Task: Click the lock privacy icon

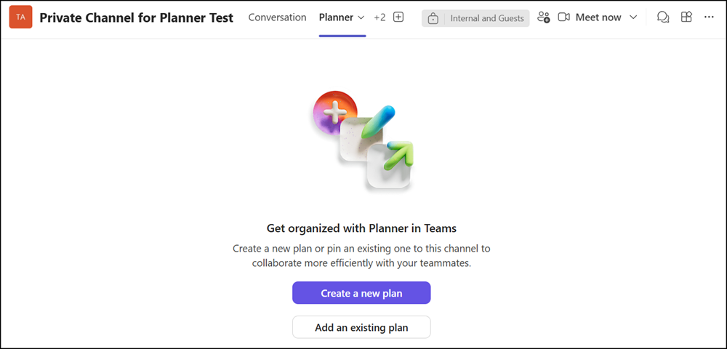Action: (x=433, y=18)
